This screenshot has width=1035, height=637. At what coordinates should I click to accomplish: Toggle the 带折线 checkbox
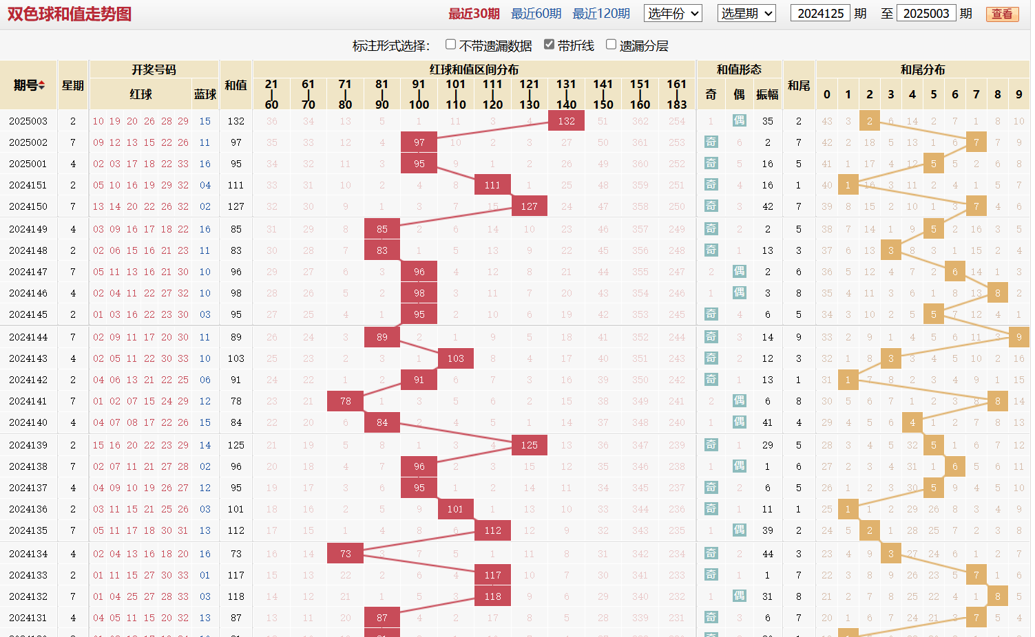tap(549, 45)
